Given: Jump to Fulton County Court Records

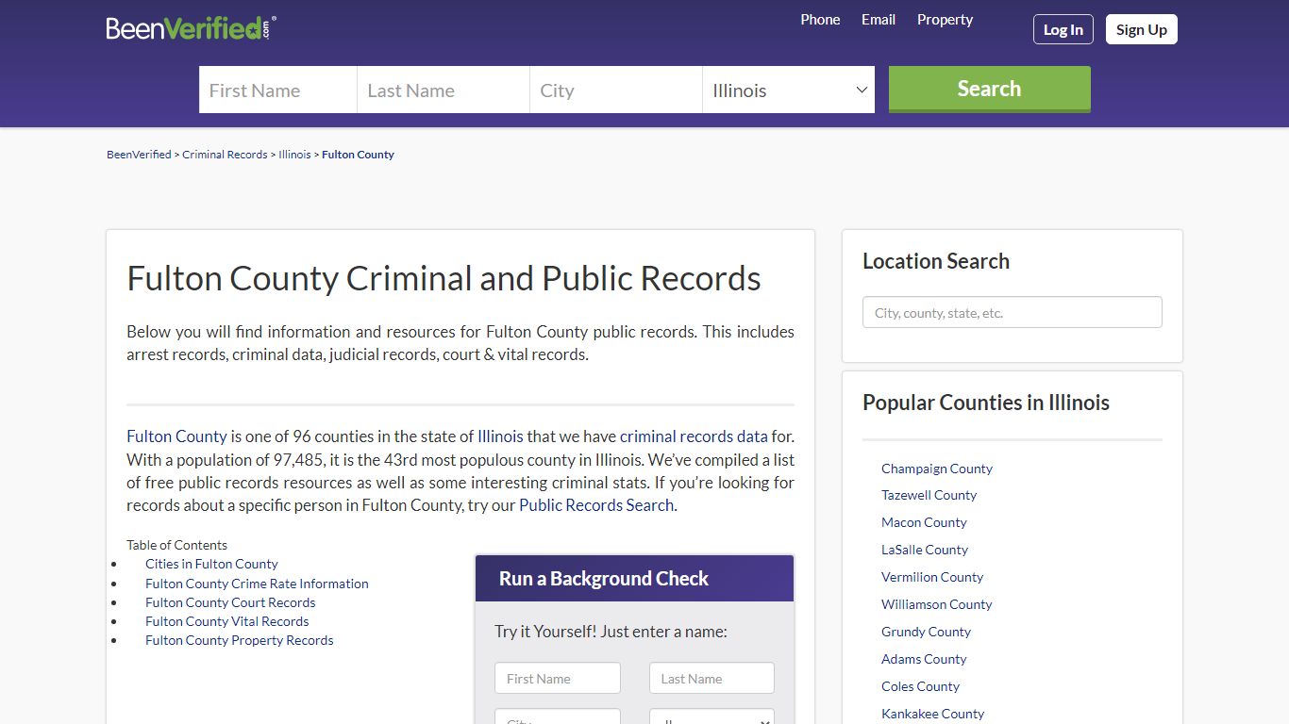Looking at the screenshot, I should (x=230, y=602).
